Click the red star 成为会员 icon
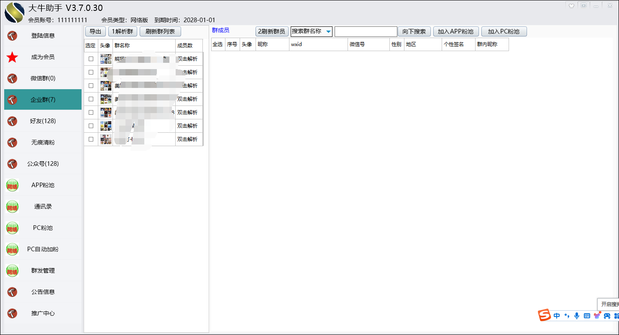This screenshot has height=335, width=619. click(x=12, y=57)
